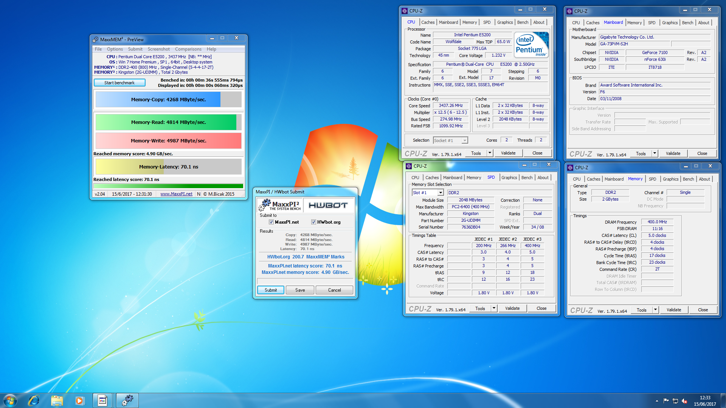Launch Internet Explorer from the taskbar
Screen dimensions: 726x408
tap(34, 400)
